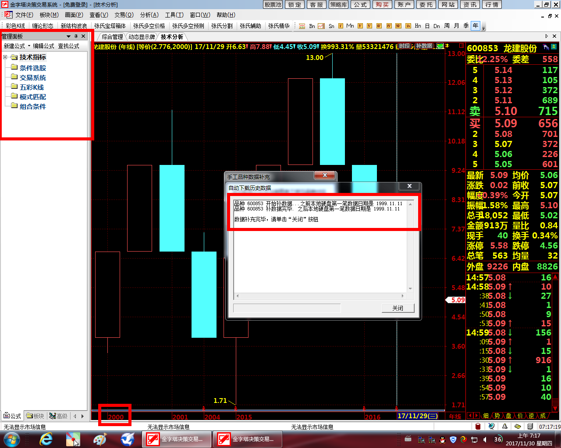Image resolution: width=561 pixels, height=448 pixels.
Task: Click the 查找公式 button
Action: click(x=69, y=46)
